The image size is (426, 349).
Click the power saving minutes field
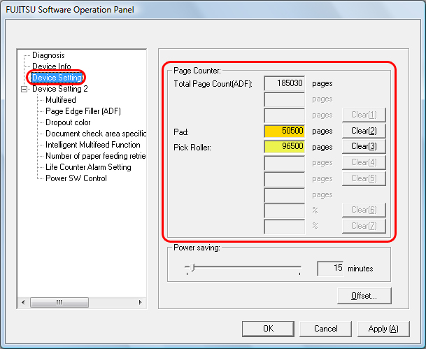coord(330,269)
